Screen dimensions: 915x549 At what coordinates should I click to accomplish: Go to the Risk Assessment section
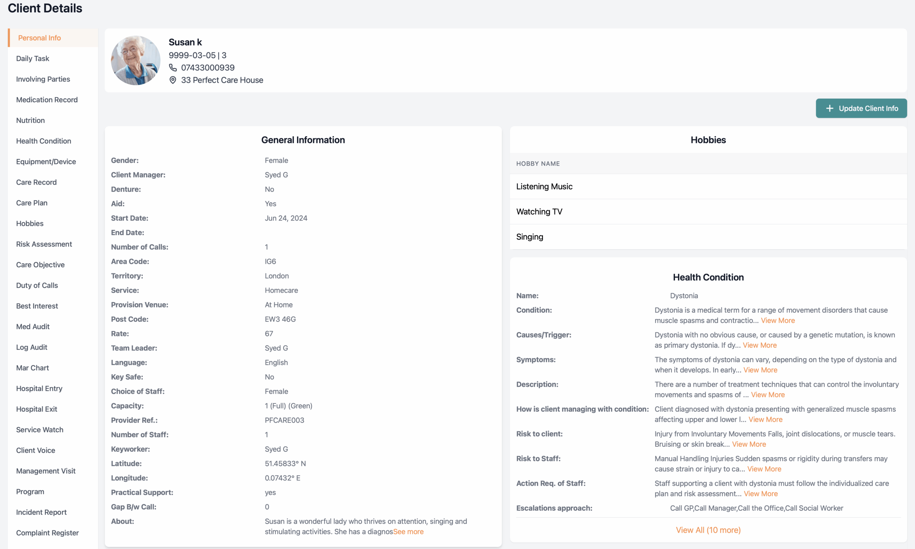(44, 244)
